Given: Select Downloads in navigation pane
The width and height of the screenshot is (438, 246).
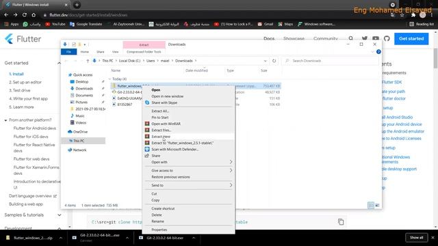Looking at the screenshot, I should click(84, 88).
